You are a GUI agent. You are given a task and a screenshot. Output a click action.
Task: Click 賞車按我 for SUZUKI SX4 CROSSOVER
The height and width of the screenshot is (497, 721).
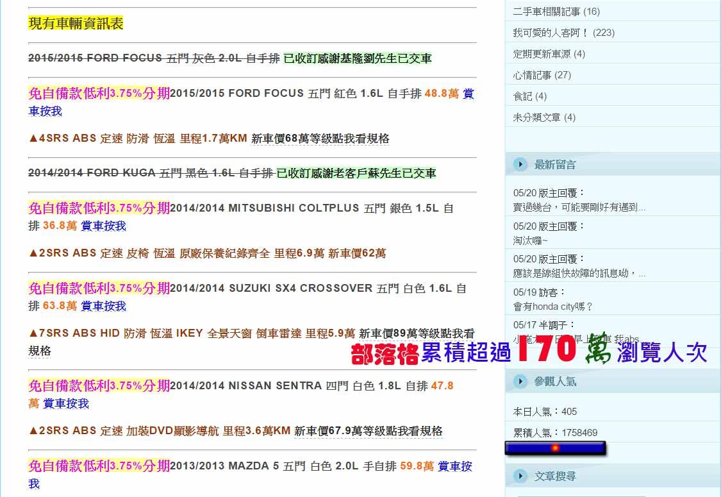(103, 306)
